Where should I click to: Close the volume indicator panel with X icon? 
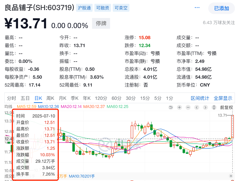point(231,176)
